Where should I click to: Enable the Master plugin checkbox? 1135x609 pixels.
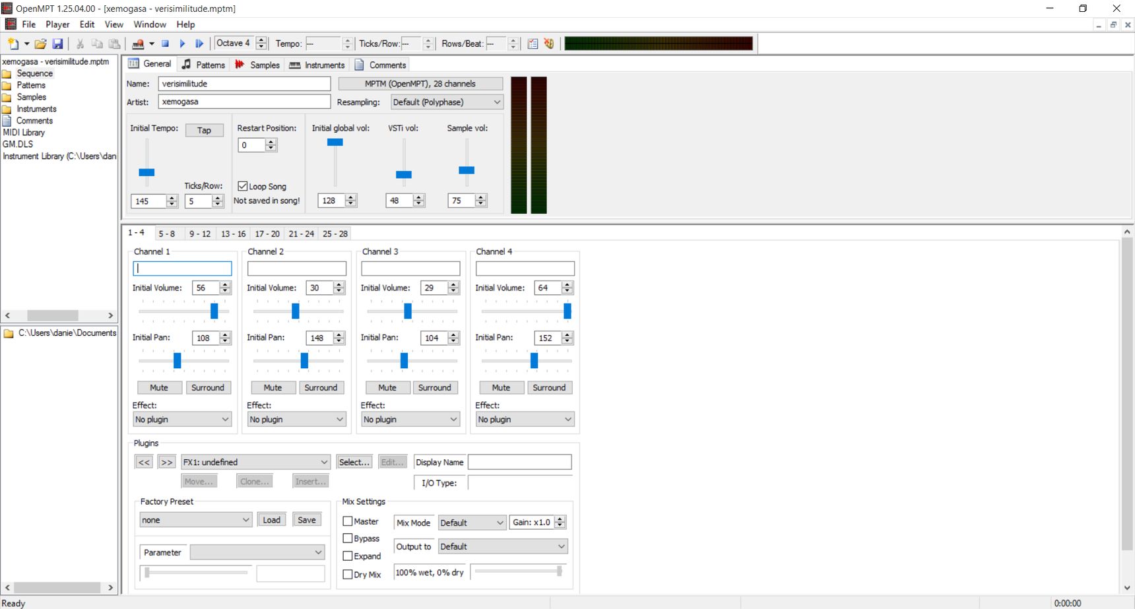(348, 521)
